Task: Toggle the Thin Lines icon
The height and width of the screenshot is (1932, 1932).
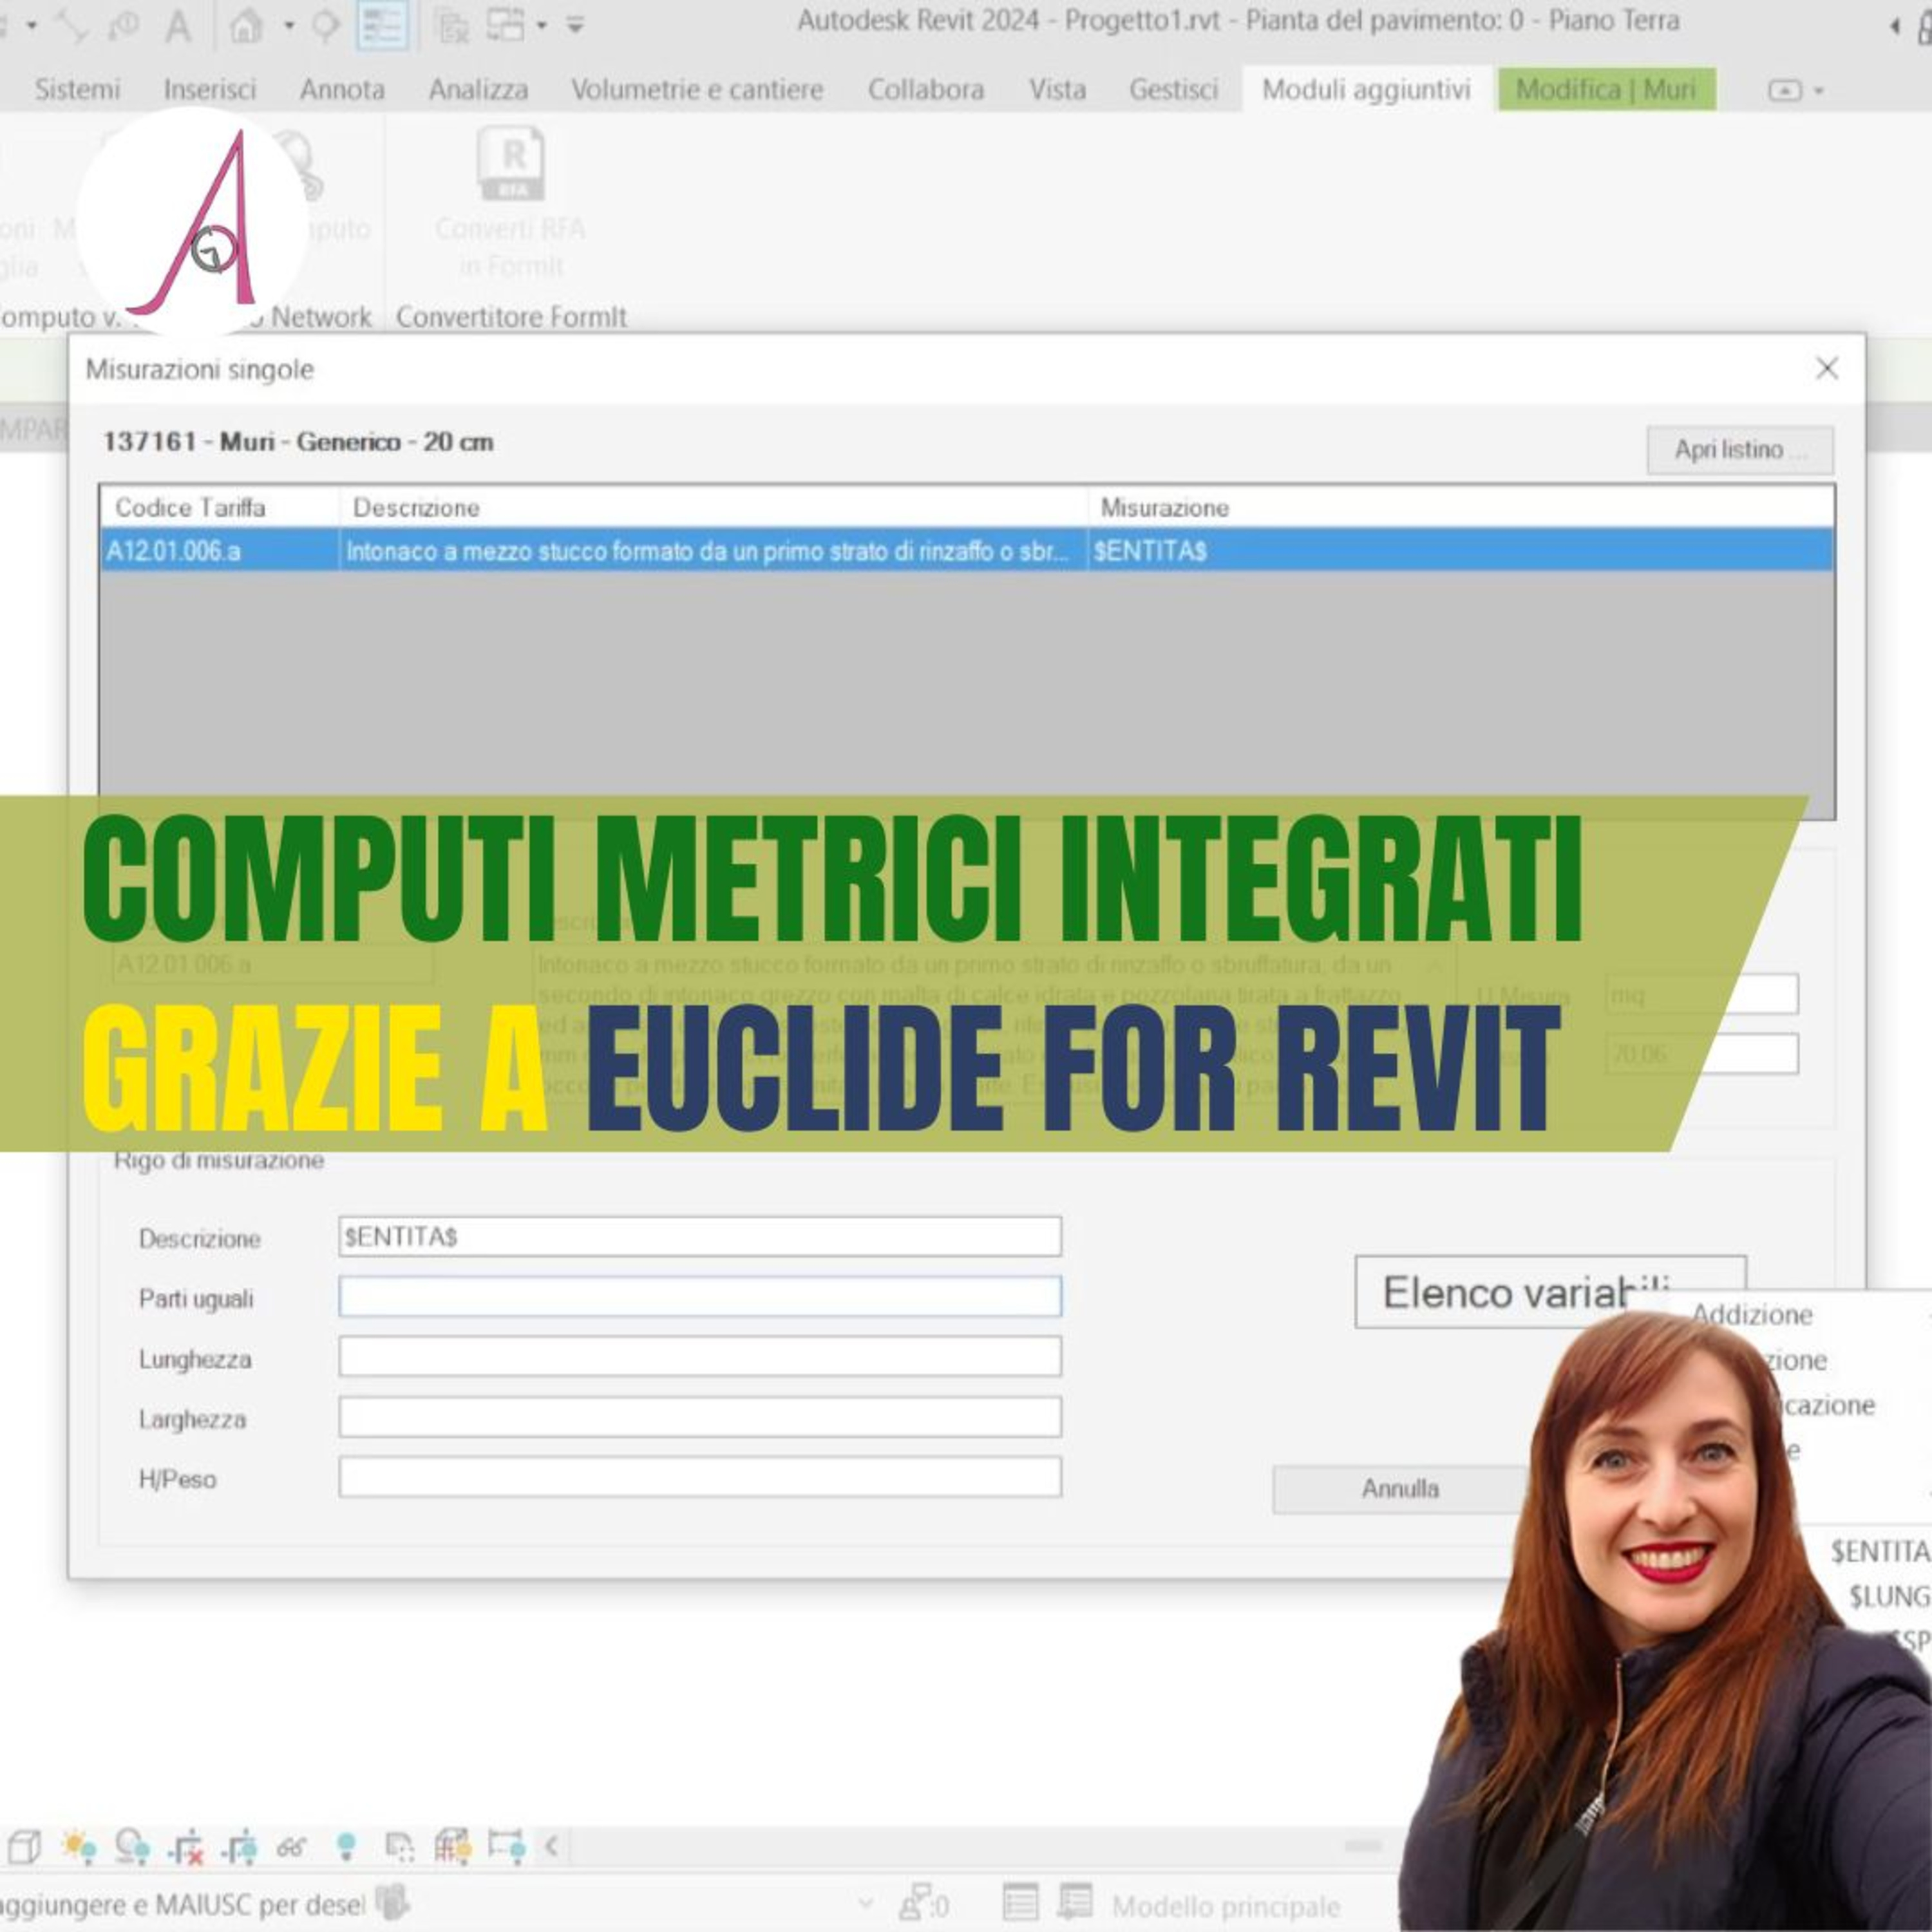Action: click(x=383, y=25)
